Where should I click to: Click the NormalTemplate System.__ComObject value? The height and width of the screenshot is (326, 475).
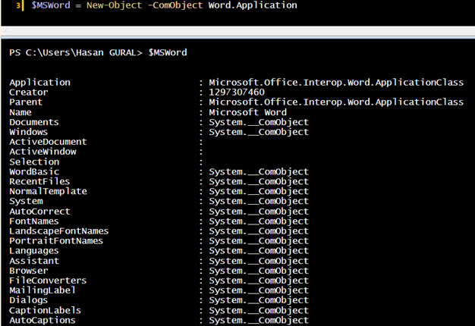tap(259, 192)
